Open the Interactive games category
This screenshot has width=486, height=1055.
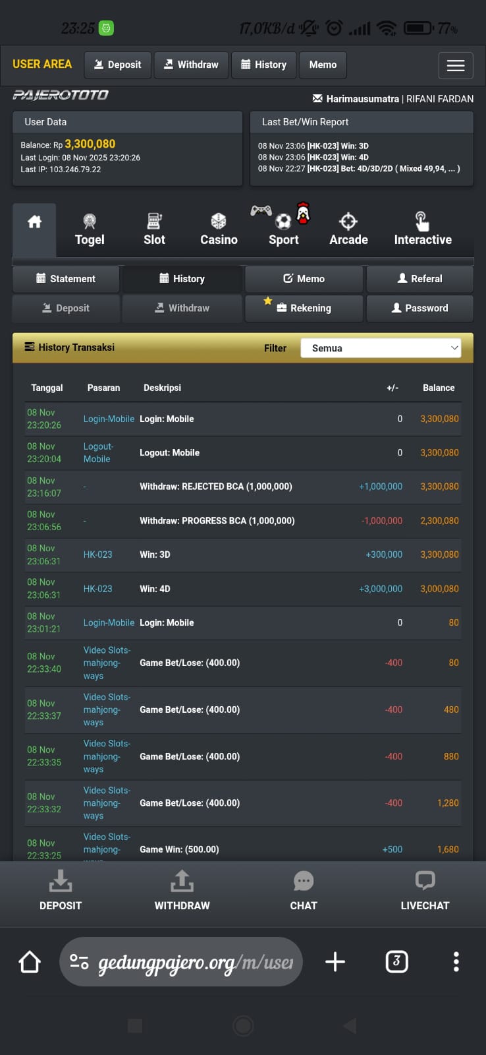422,229
